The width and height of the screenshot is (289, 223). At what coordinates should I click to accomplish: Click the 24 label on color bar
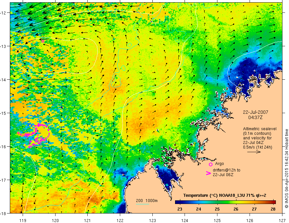(198, 209)
